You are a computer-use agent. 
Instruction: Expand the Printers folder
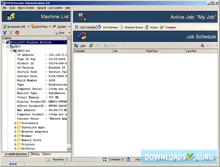[x=15, y=144]
